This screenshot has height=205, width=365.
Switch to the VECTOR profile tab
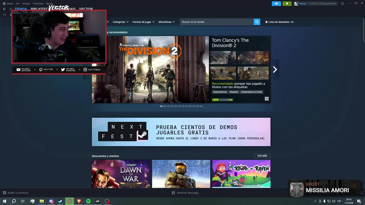pyautogui.click(x=86, y=9)
